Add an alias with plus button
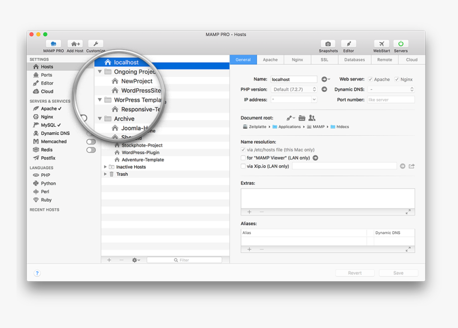 (x=249, y=249)
